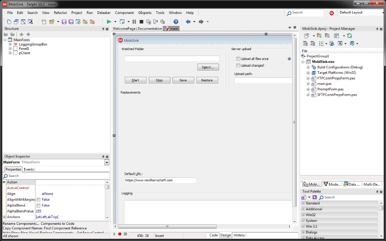Click the Run Until Return icon
Image resolution: width=386 pixels, height=241 pixels.
click(163, 21)
